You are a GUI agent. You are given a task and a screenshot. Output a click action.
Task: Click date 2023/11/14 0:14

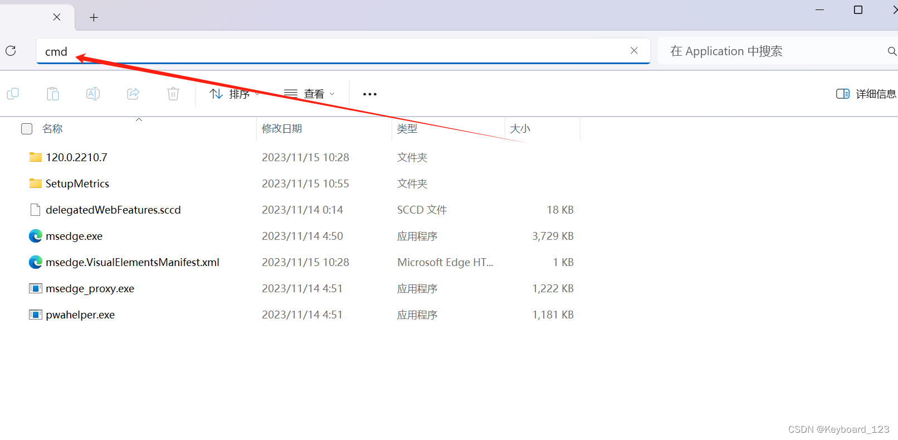pyautogui.click(x=302, y=210)
